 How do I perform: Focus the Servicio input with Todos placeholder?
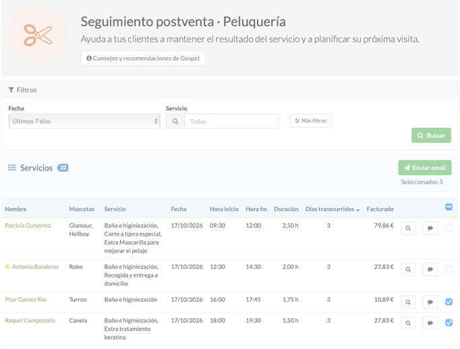[231, 121]
